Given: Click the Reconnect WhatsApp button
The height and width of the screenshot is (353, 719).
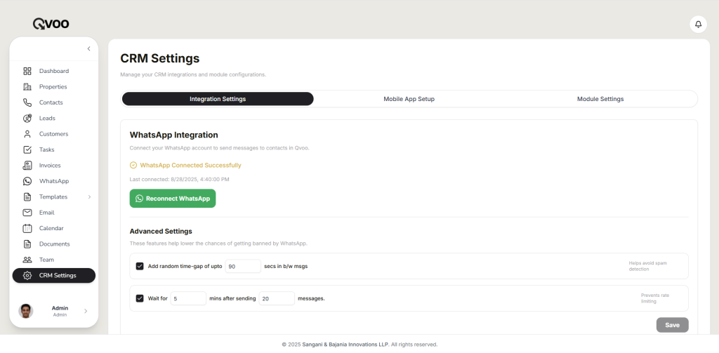Looking at the screenshot, I should (x=173, y=199).
